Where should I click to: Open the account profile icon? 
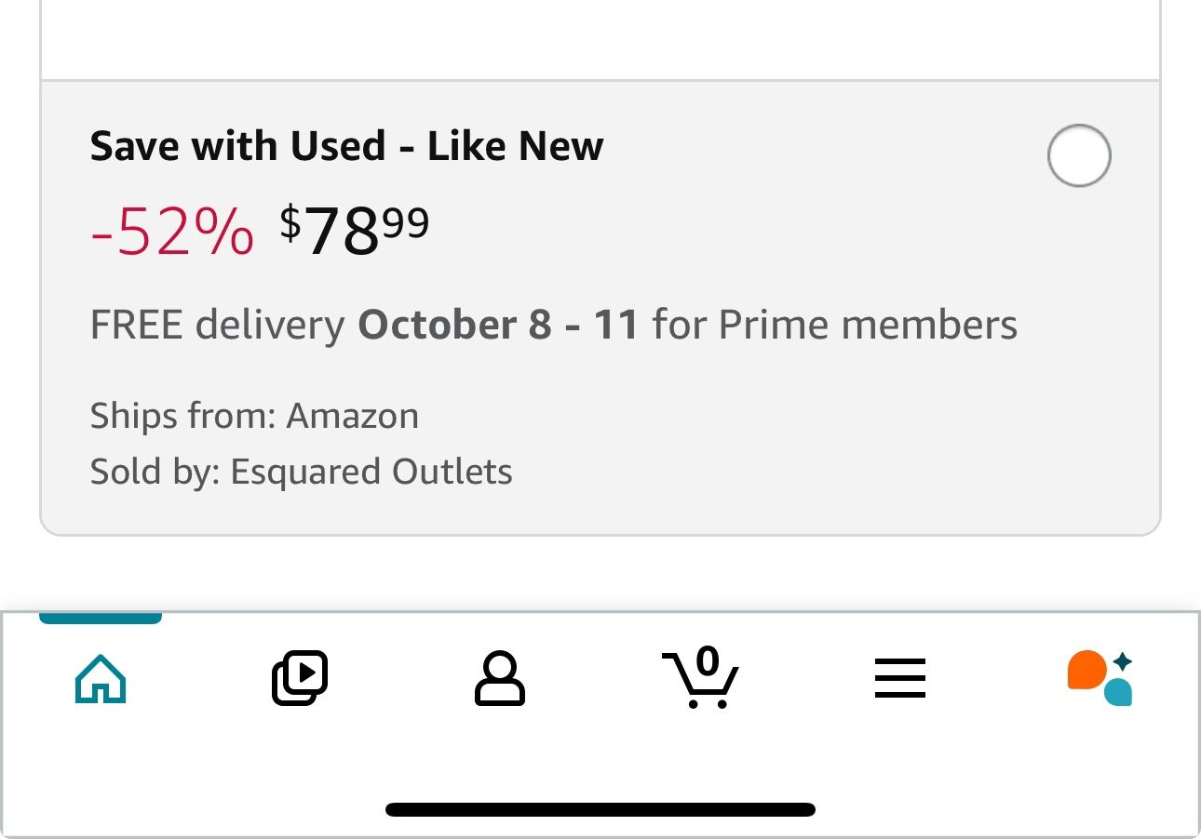(x=500, y=679)
